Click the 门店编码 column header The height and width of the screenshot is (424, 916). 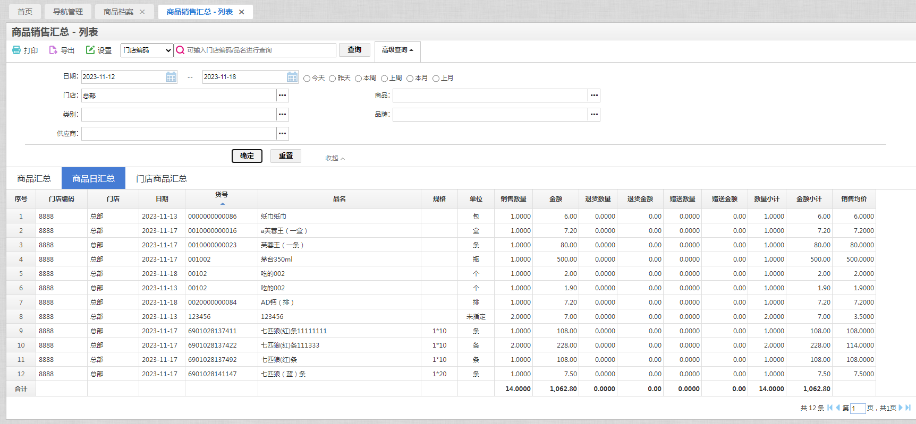(x=62, y=199)
